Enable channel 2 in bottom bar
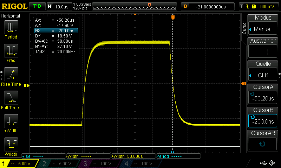 60,163
